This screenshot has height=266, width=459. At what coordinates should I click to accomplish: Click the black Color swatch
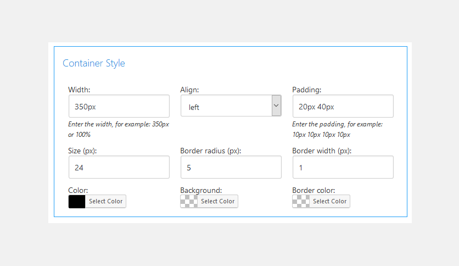[x=77, y=202]
